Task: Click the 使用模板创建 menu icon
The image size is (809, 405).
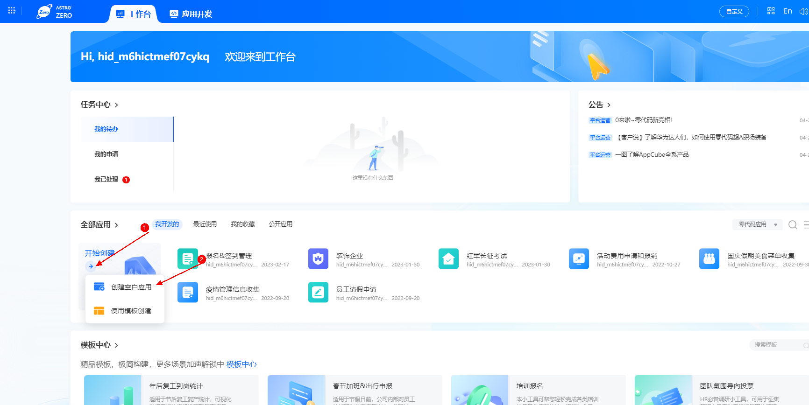Action: [99, 311]
